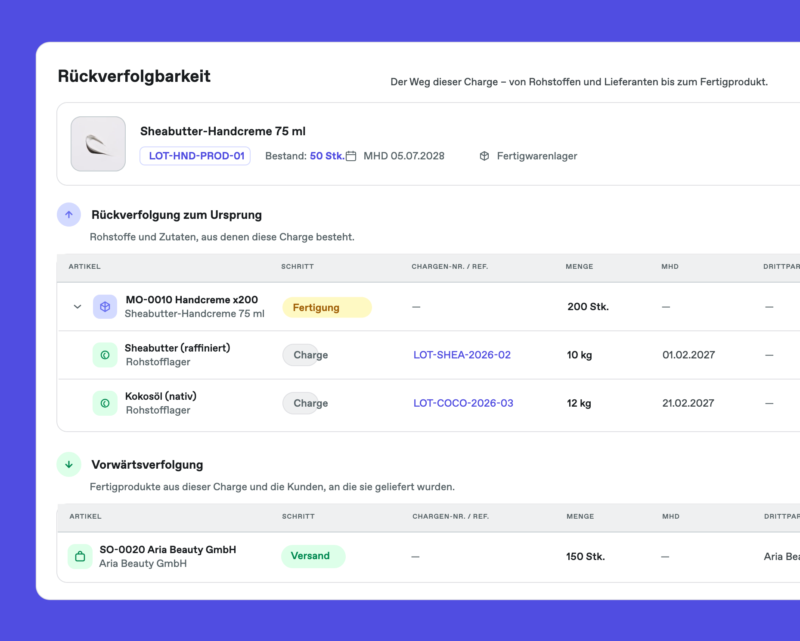Click the hand cream product thumbnail
This screenshot has width=800, height=641.
[x=98, y=144]
